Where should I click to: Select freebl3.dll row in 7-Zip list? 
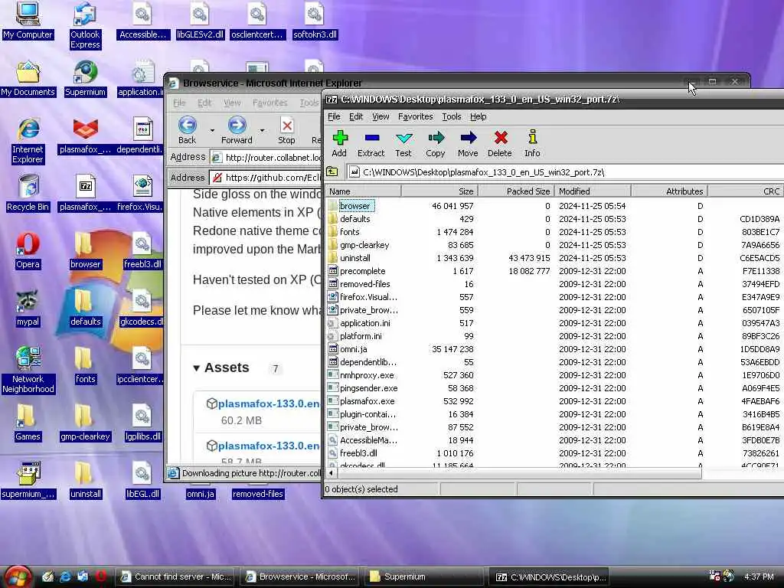(x=554, y=453)
